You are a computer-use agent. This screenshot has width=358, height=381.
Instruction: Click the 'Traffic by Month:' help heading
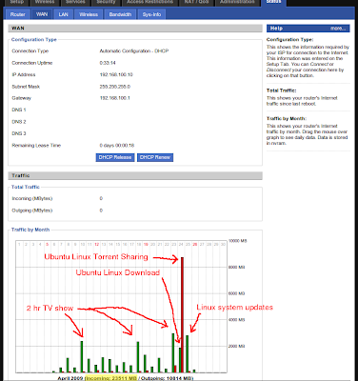click(287, 118)
